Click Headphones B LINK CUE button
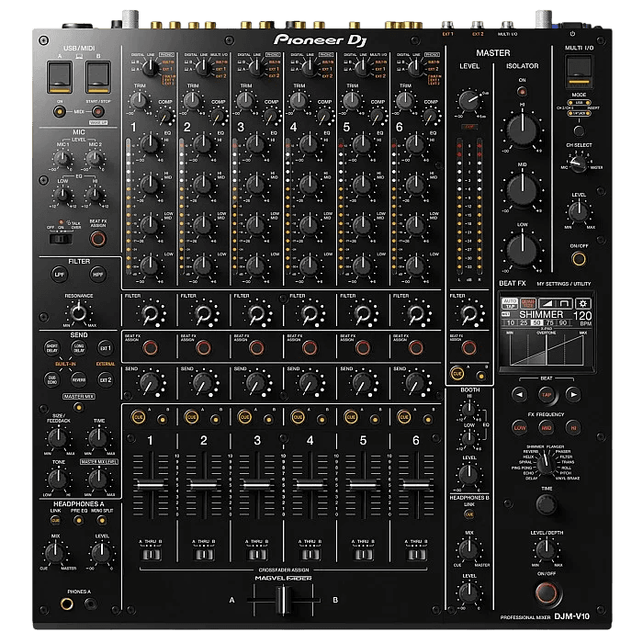This screenshot has height=643, width=643. tap(469, 514)
